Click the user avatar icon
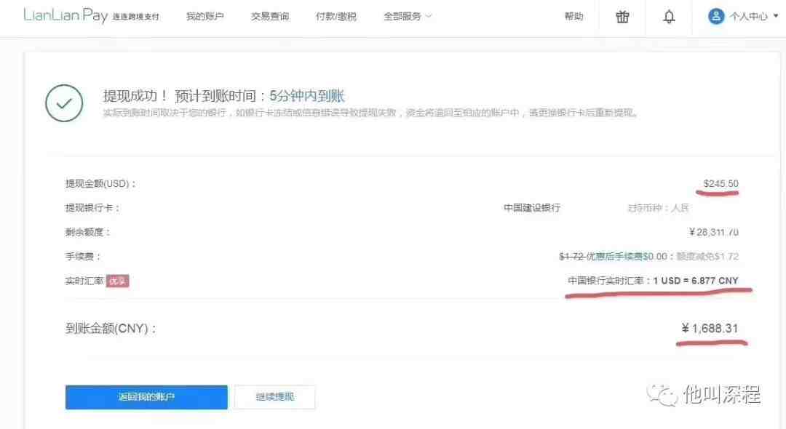This screenshot has width=786, height=429. point(716,17)
